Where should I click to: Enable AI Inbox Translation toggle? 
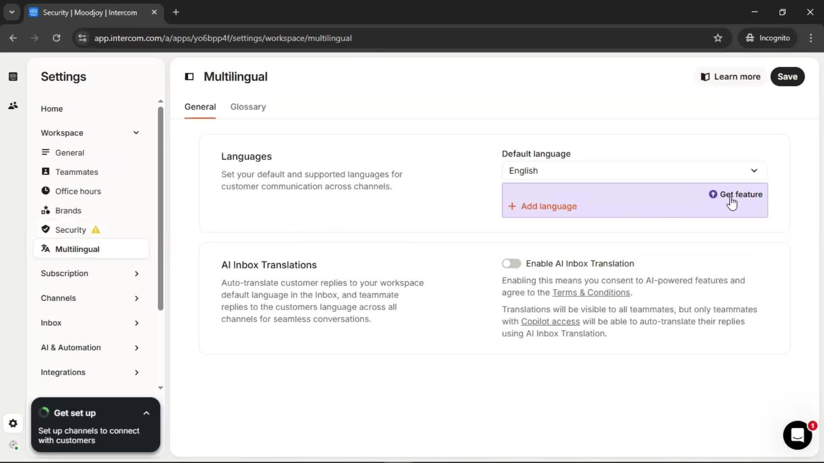coord(512,264)
